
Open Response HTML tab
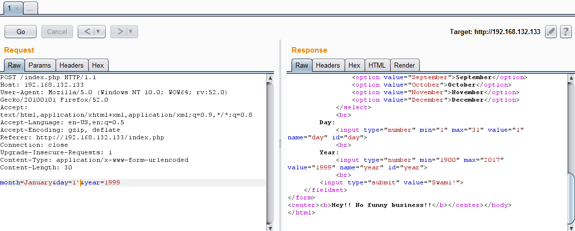[377, 65]
